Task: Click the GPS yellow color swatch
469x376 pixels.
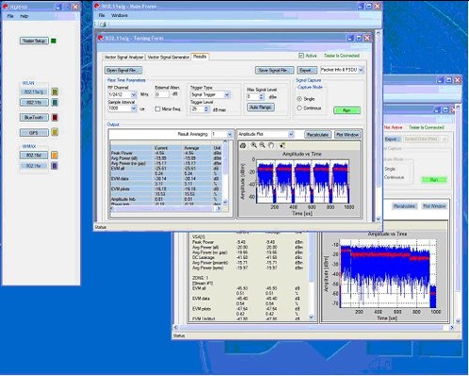Action: [55, 133]
